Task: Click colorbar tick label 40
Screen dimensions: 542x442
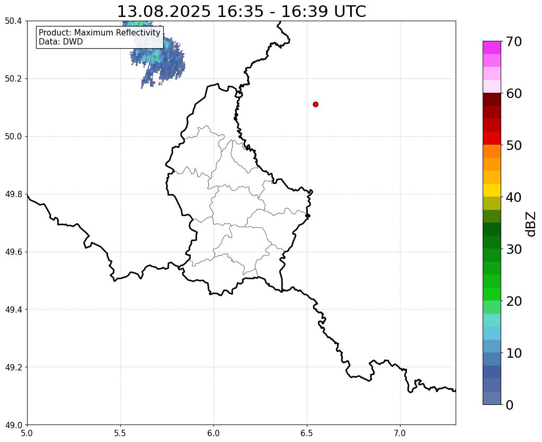Action: pyautogui.click(x=514, y=197)
